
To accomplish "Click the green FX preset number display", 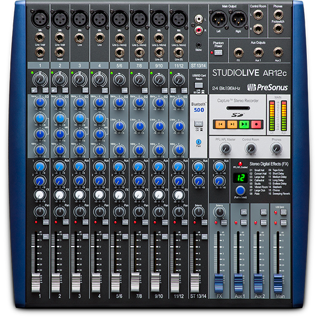I will 240,178.
